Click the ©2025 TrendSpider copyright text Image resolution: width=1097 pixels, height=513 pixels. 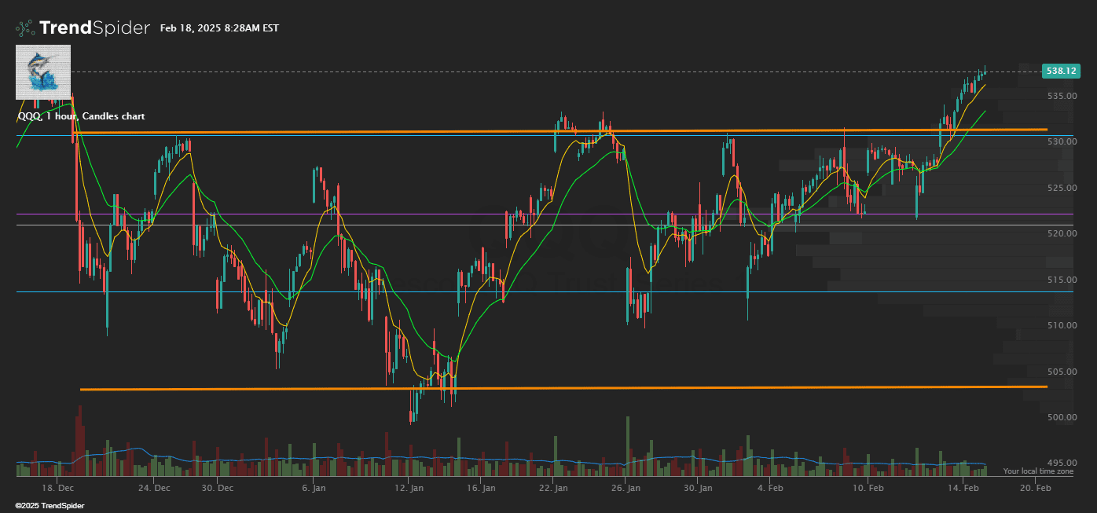[x=50, y=506]
